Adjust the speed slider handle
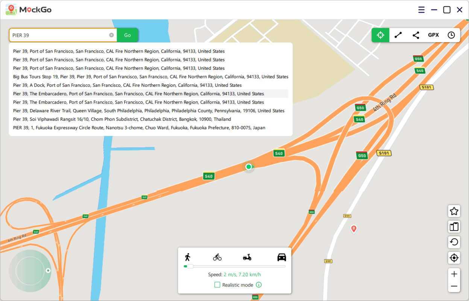The width and height of the screenshot is (469, 301). [190, 266]
